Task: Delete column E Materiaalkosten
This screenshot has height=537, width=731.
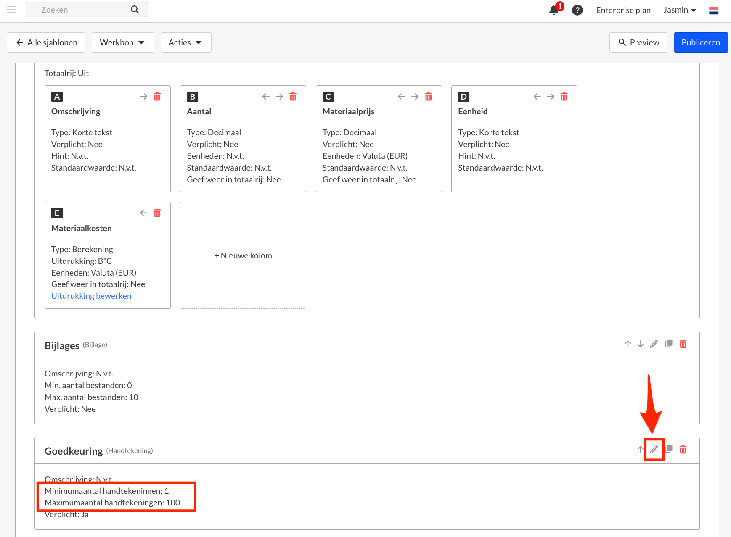Action: (x=157, y=213)
